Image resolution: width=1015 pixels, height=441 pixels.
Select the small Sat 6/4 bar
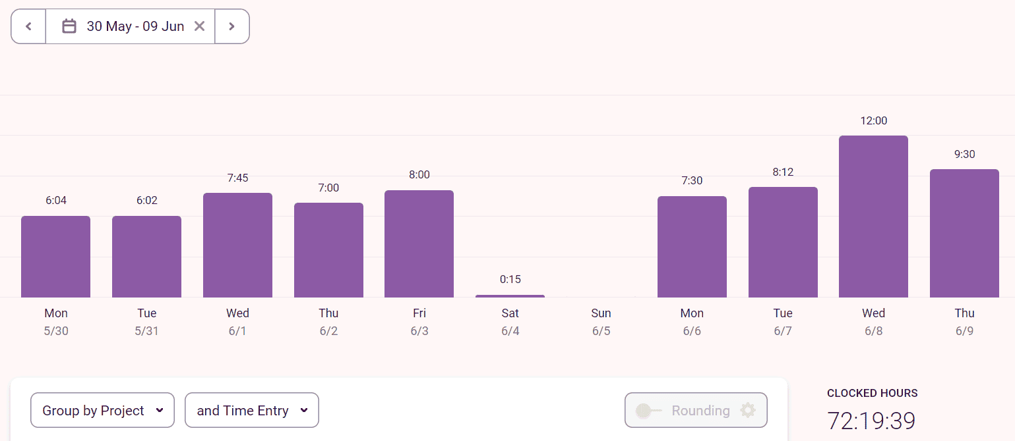tap(510, 296)
